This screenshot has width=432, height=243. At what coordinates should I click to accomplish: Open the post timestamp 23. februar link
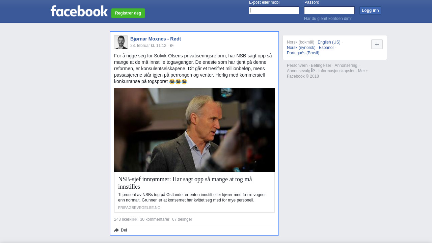click(148, 46)
